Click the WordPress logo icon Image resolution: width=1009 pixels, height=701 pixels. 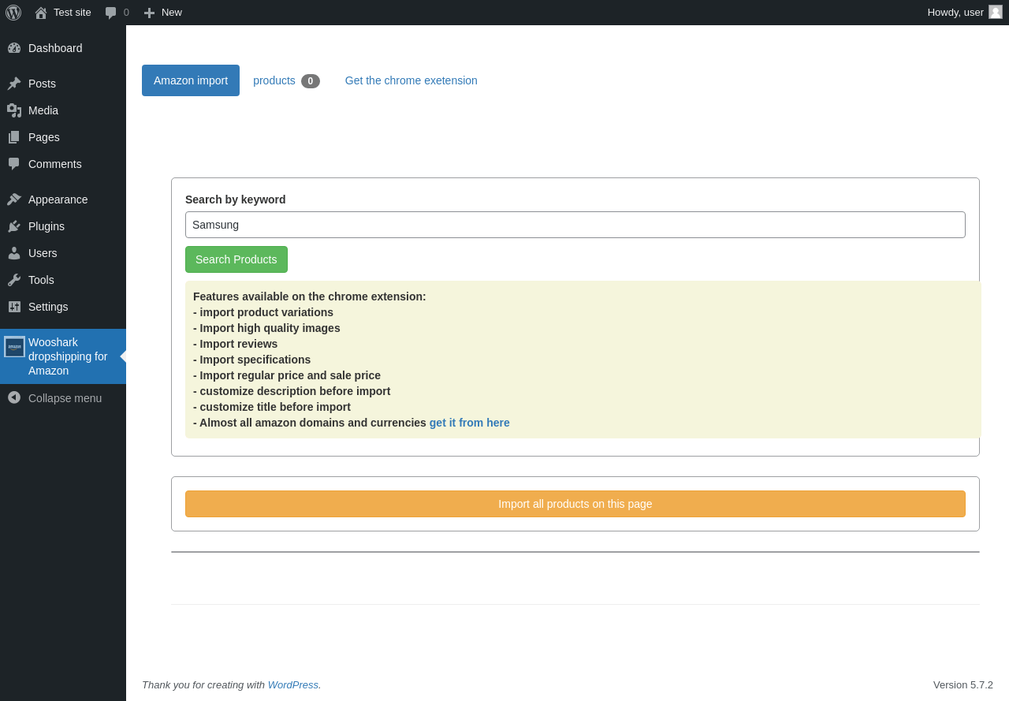13,13
